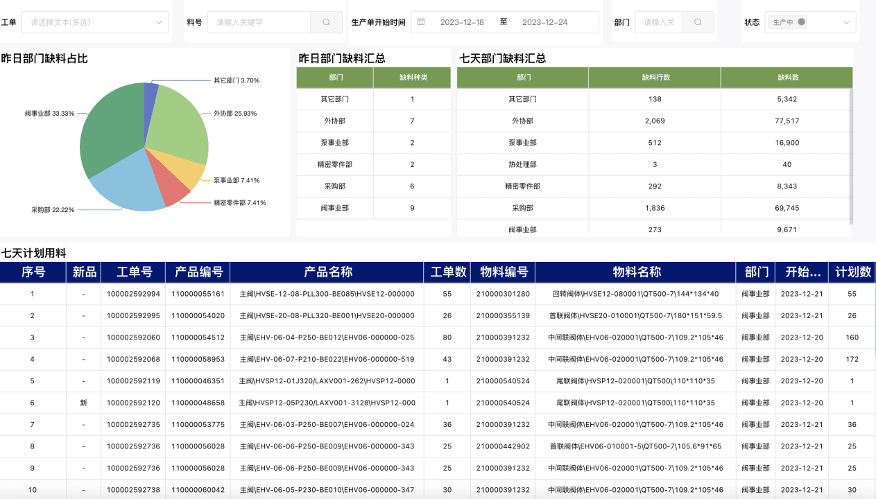Click planned quantity 160 in row 3
Viewport: 876px width, 499px height.
pyautogui.click(x=852, y=338)
